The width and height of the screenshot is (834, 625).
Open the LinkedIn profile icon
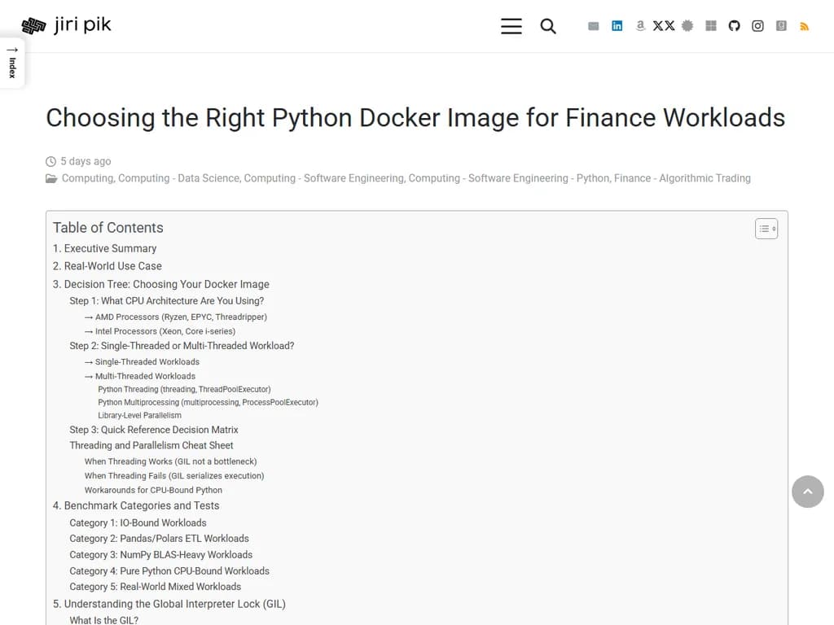tap(617, 25)
